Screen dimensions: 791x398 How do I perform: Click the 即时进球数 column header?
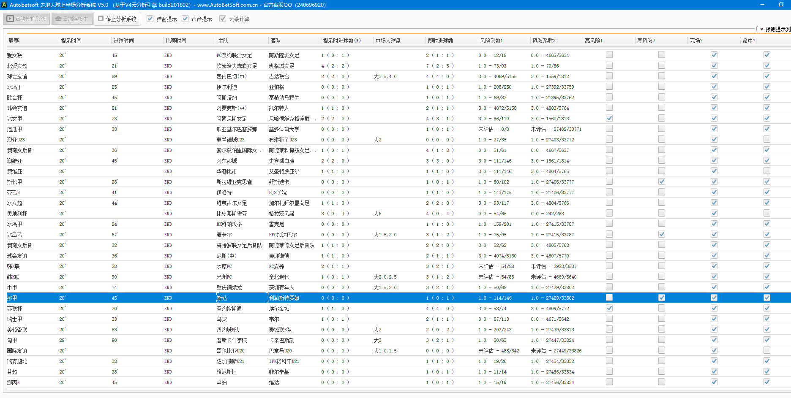[440, 41]
